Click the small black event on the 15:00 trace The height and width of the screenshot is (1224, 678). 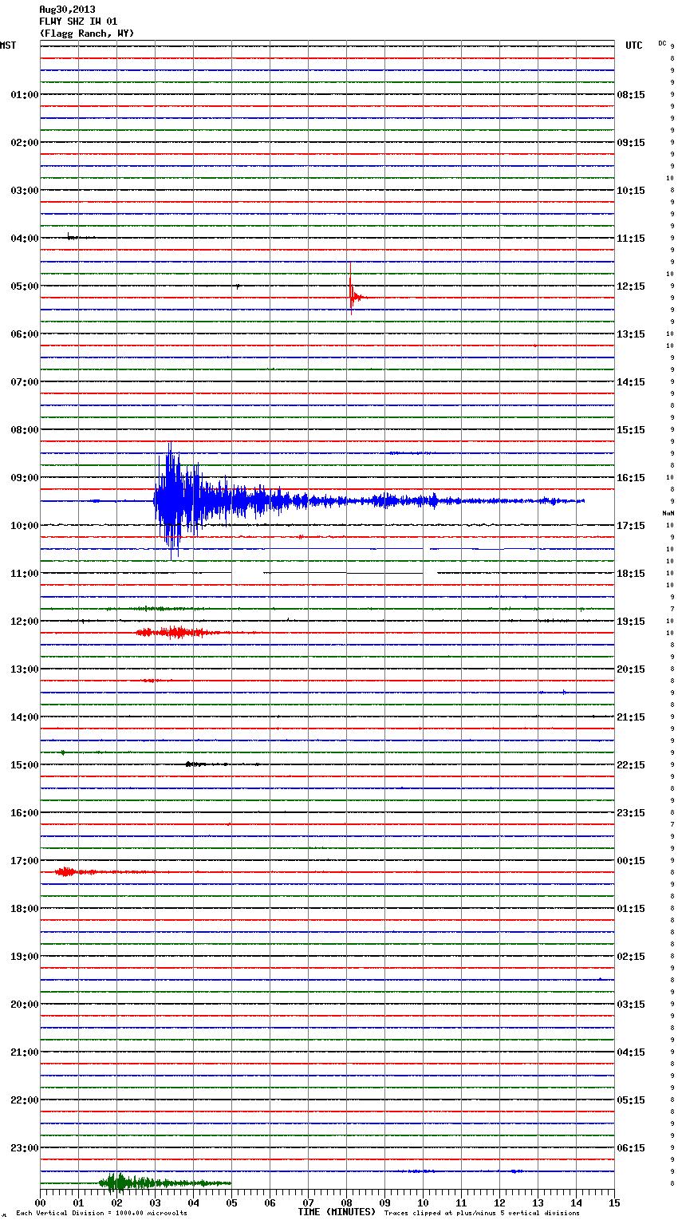point(193,764)
